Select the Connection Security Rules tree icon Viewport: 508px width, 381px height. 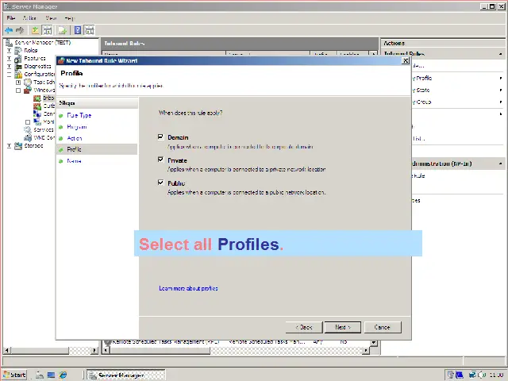pyautogui.click(x=37, y=114)
